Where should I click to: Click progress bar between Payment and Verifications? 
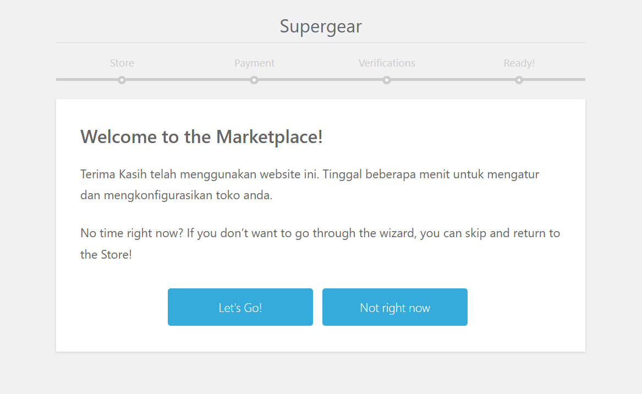[320, 80]
